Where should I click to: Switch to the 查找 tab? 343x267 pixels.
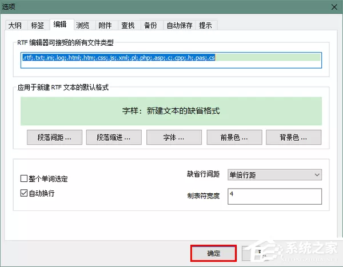point(129,25)
